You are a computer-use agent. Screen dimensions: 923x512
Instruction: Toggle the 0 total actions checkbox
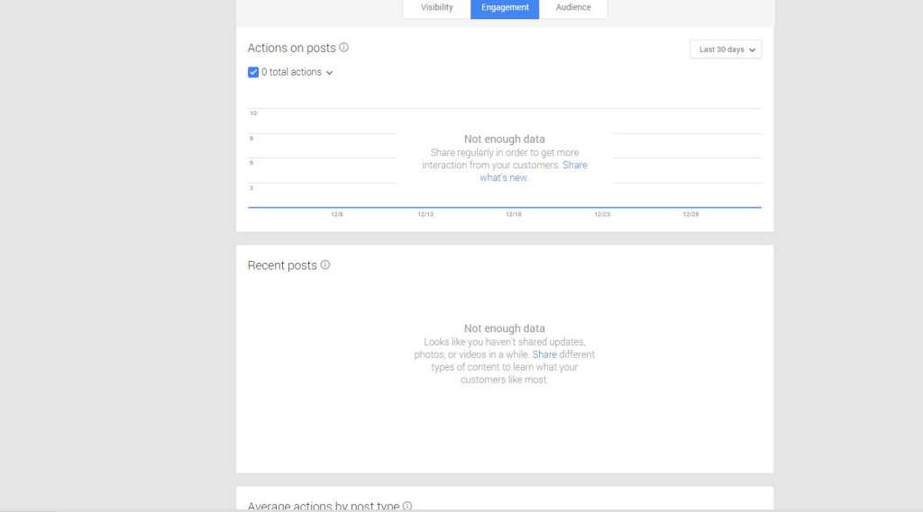[253, 72]
